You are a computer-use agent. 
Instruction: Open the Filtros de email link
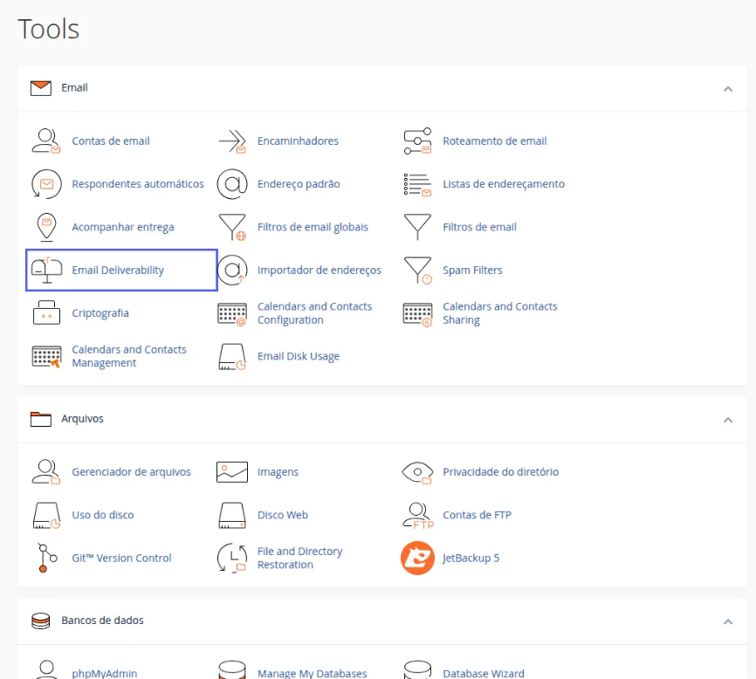point(479,227)
